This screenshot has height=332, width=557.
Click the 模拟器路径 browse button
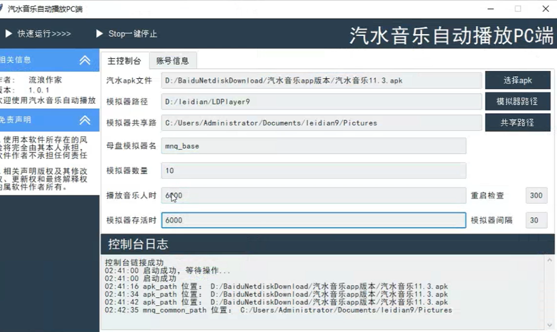click(x=518, y=102)
